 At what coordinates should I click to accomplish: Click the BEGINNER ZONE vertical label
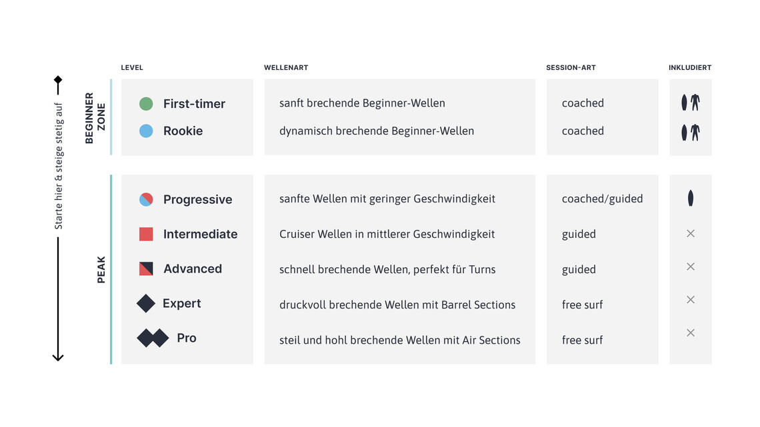click(95, 118)
